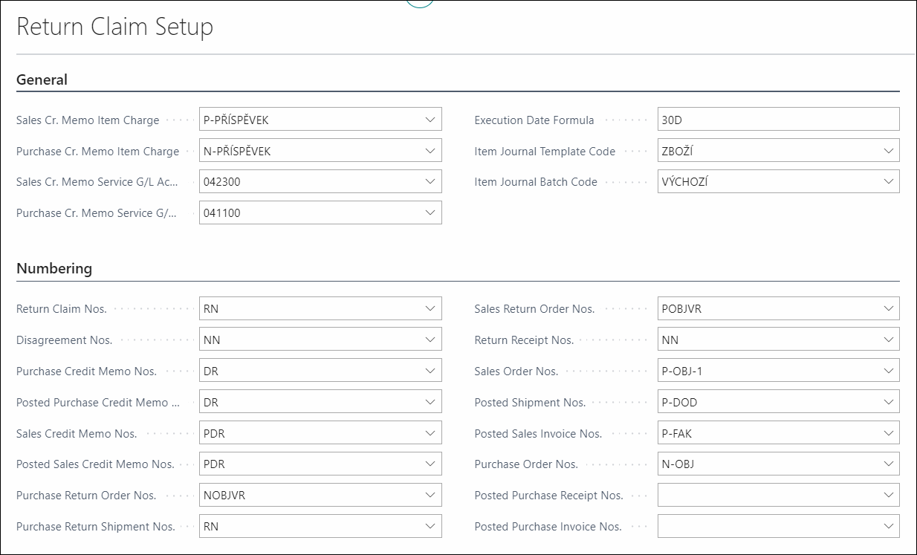The height and width of the screenshot is (555, 917).
Task: Open the Posted Purchase Credit Memo dropdown
Action: coord(430,402)
